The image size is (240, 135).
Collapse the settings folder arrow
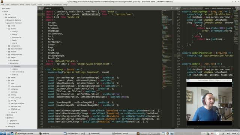9,63
